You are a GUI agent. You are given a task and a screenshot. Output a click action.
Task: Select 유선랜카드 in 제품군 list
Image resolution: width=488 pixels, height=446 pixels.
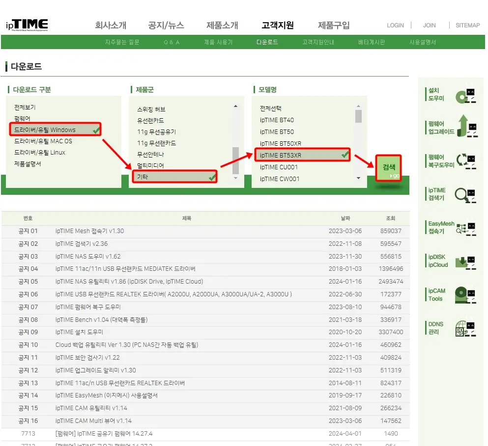click(150, 120)
